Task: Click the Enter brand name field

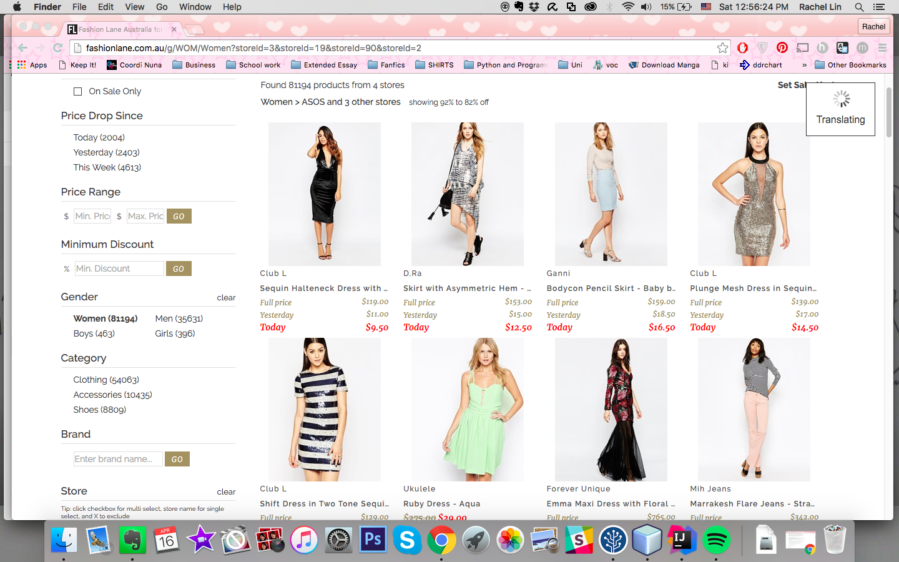Action: (118, 459)
